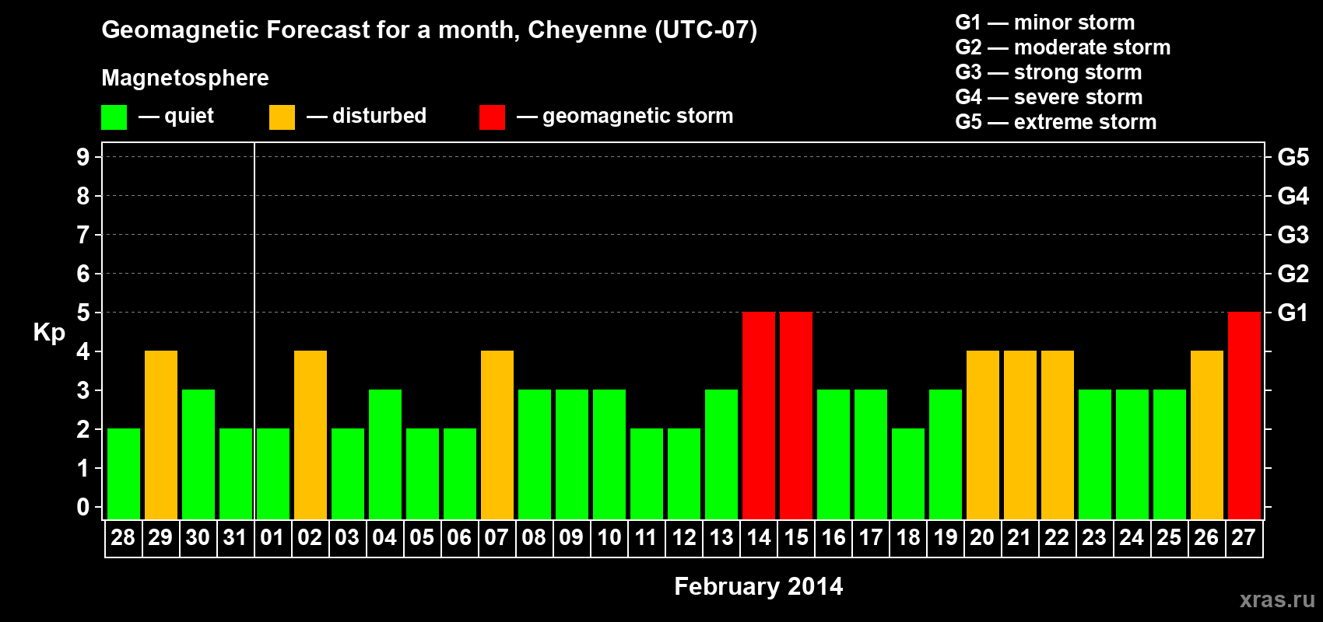Screen dimensions: 1323x622
Task: Click the orange bar for day 07
Action: (x=497, y=435)
